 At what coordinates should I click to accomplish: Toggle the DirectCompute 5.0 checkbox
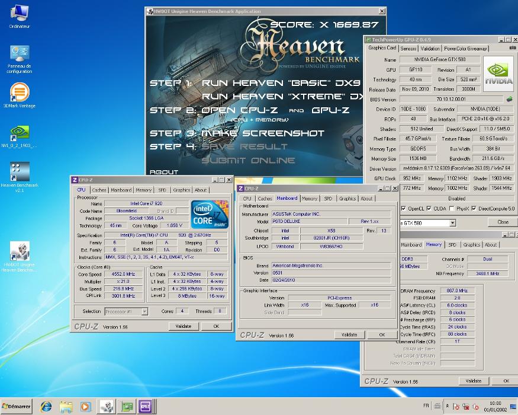coord(474,209)
